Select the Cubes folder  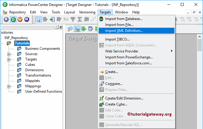click(30, 65)
